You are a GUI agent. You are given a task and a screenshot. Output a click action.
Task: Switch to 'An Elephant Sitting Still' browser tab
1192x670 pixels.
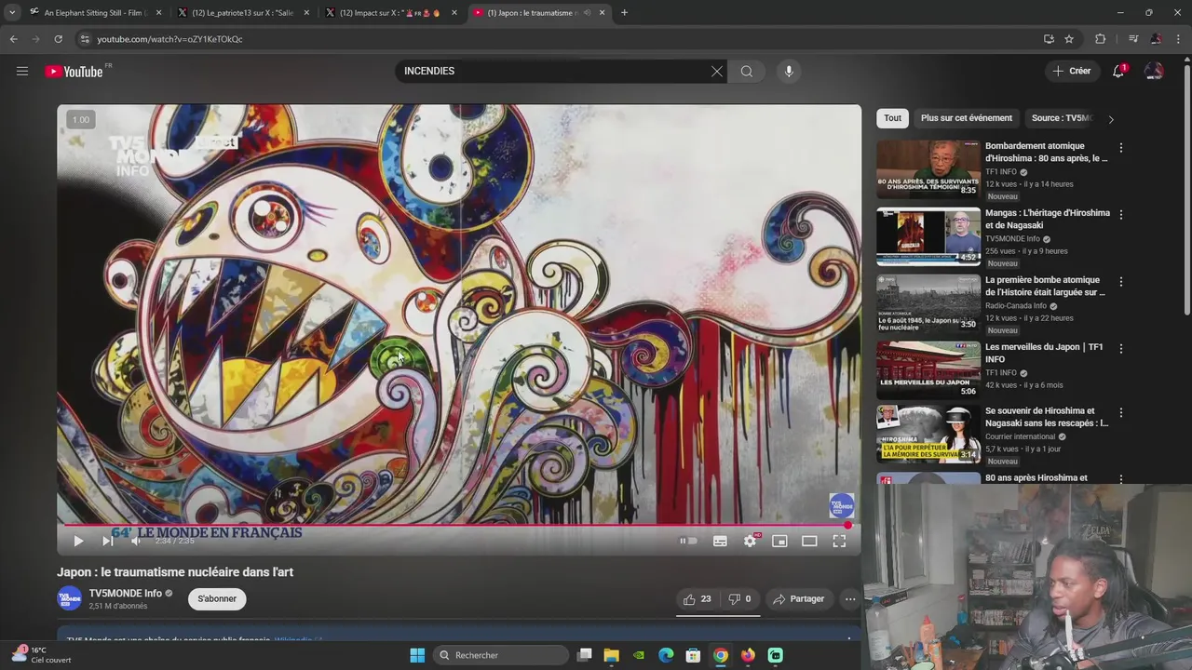[95, 13]
